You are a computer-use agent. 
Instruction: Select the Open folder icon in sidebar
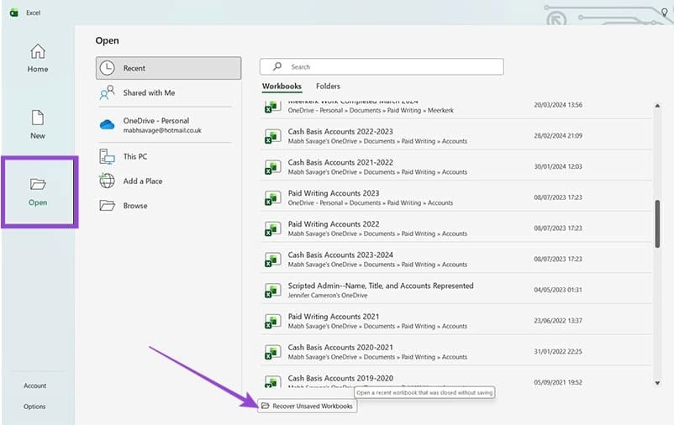click(x=38, y=184)
